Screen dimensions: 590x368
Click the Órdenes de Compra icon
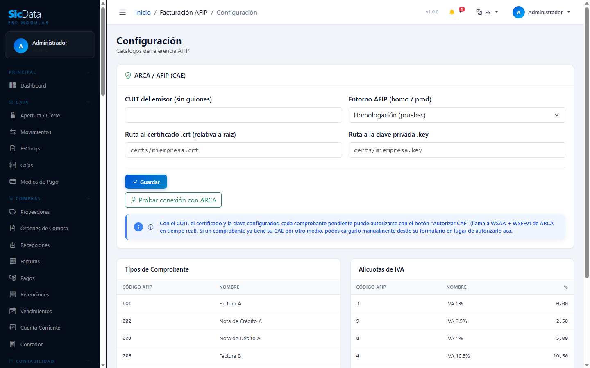click(x=13, y=228)
